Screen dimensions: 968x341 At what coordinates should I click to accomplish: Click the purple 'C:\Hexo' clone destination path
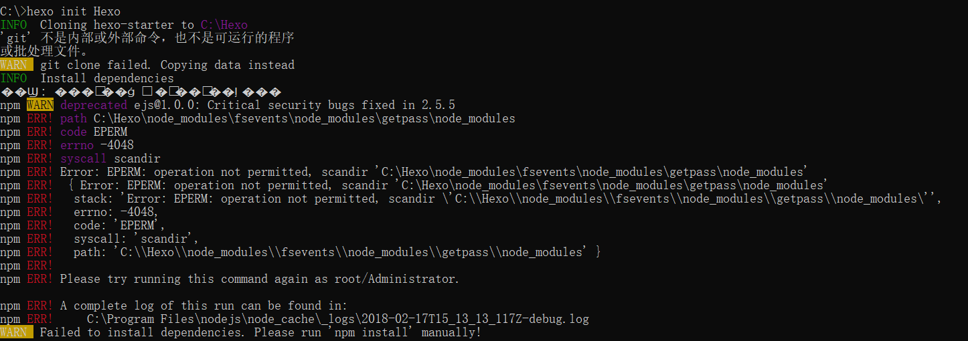pos(224,25)
